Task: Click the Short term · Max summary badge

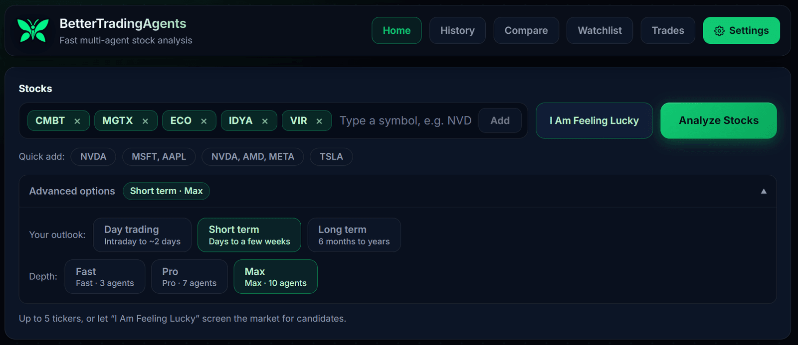Action: pos(166,191)
